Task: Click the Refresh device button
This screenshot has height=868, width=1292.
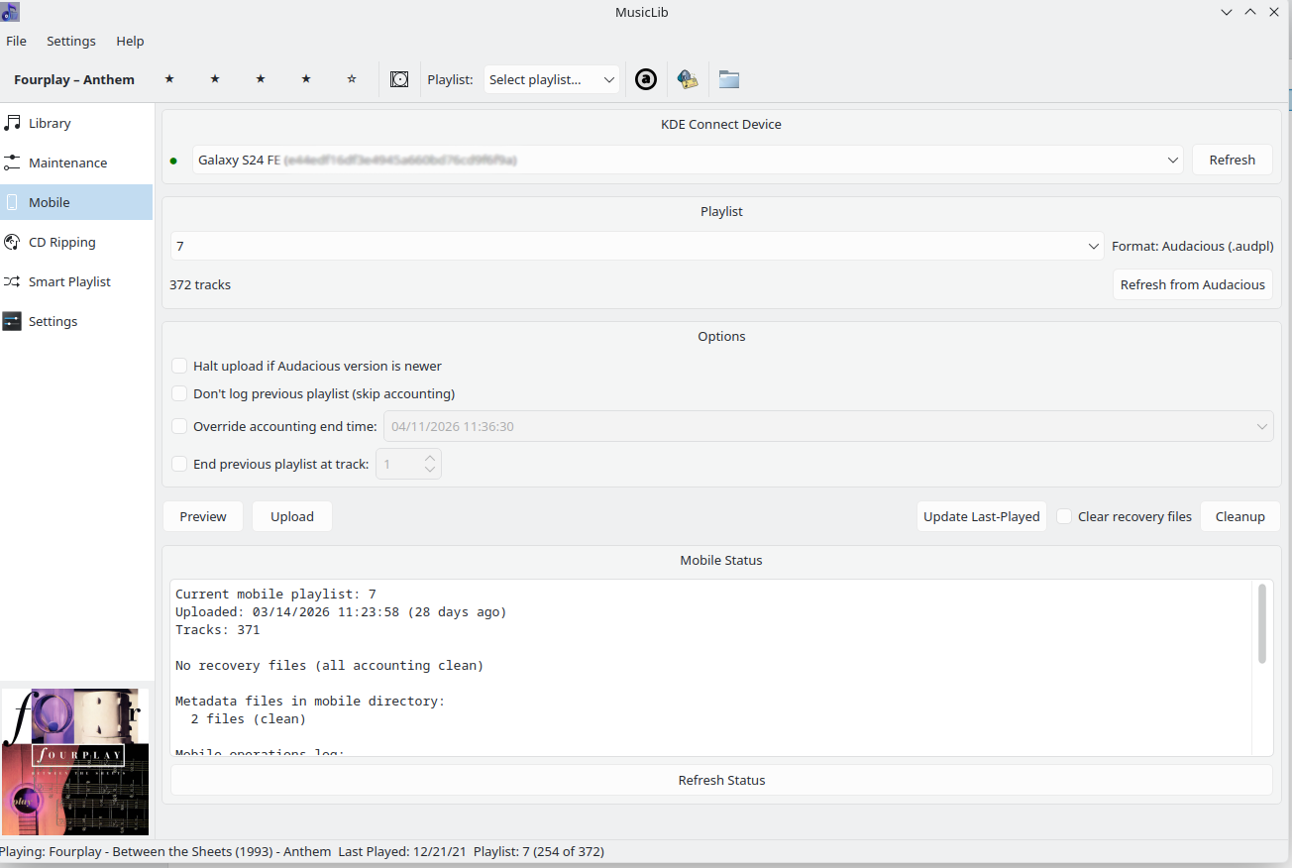Action: coord(1233,160)
